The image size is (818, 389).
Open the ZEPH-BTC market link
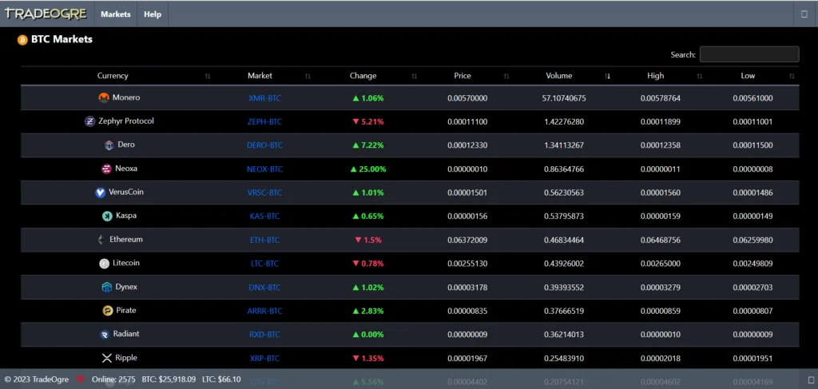coord(265,121)
